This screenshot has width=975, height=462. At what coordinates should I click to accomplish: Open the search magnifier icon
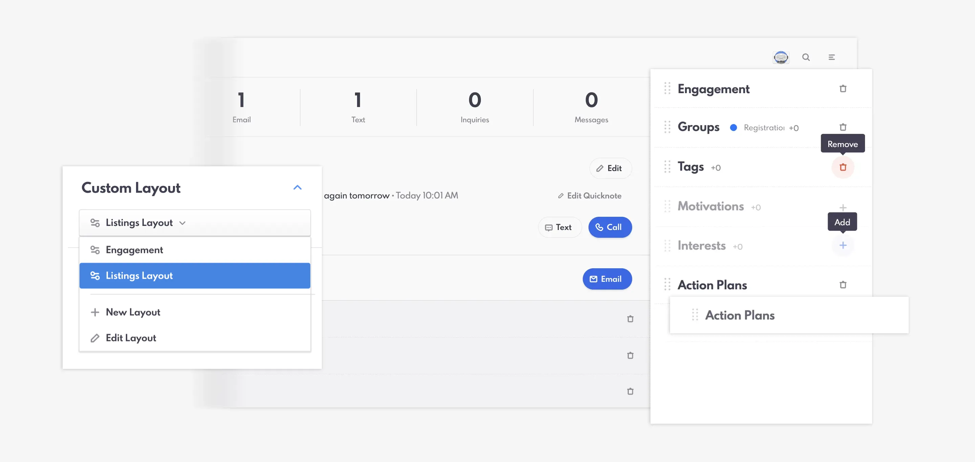(x=806, y=57)
